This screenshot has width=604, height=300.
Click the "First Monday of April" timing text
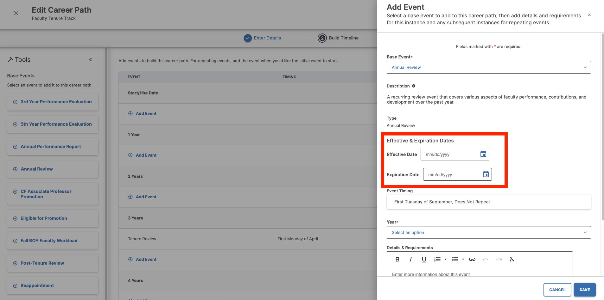pyautogui.click(x=298, y=239)
